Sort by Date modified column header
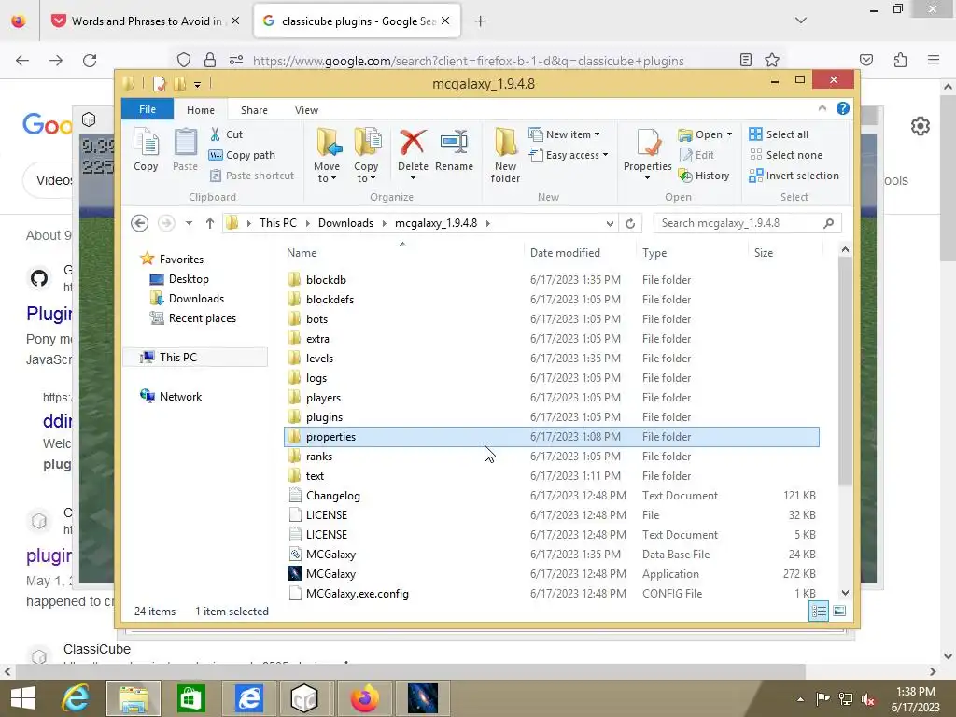956x717 pixels. [579, 252]
